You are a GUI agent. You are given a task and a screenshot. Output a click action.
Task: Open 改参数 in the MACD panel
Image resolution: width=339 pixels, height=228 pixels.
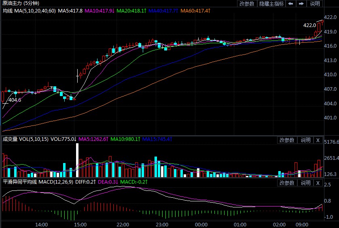point(287,183)
